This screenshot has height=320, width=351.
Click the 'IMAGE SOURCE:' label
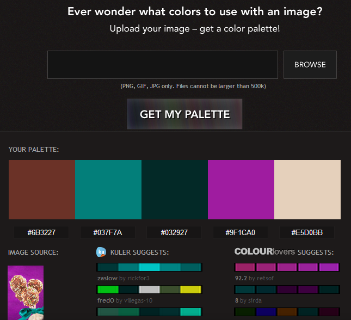click(33, 253)
